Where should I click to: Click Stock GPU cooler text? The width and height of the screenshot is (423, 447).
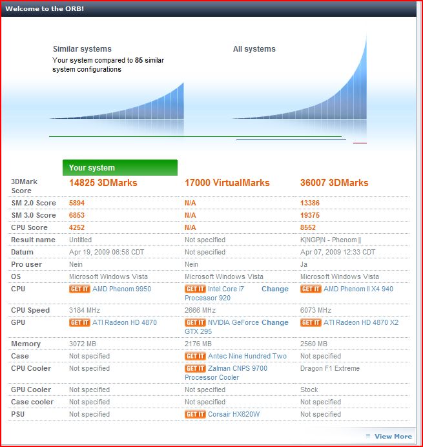[309, 390]
